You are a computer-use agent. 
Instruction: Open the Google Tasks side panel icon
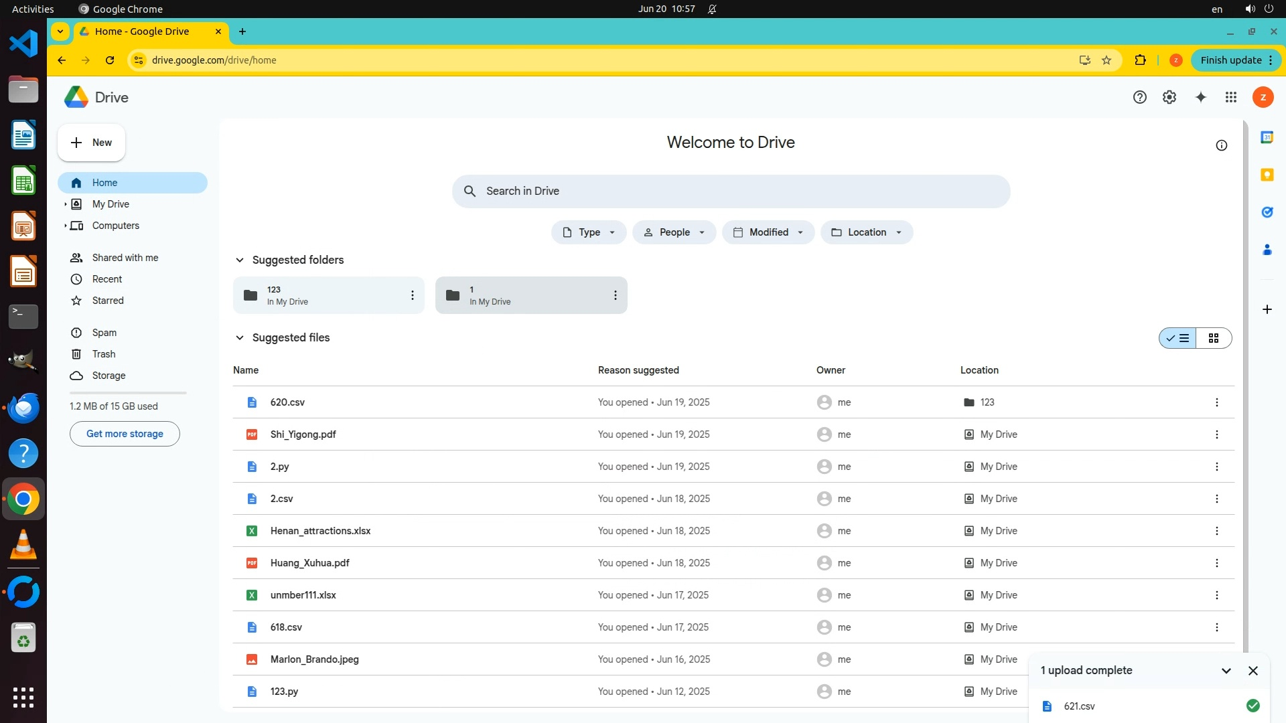[1267, 212]
